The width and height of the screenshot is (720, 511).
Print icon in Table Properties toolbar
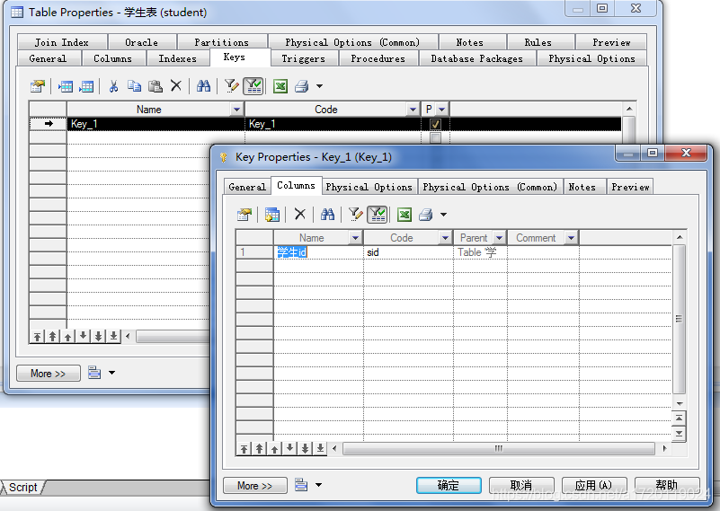click(x=301, y=86)
